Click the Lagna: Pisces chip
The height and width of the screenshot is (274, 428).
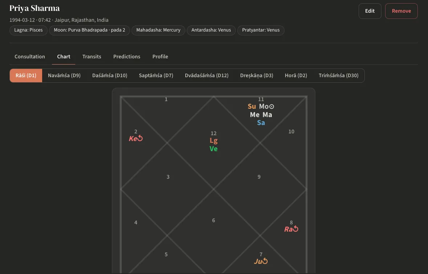pyautogui.click(x=28, y=30)
